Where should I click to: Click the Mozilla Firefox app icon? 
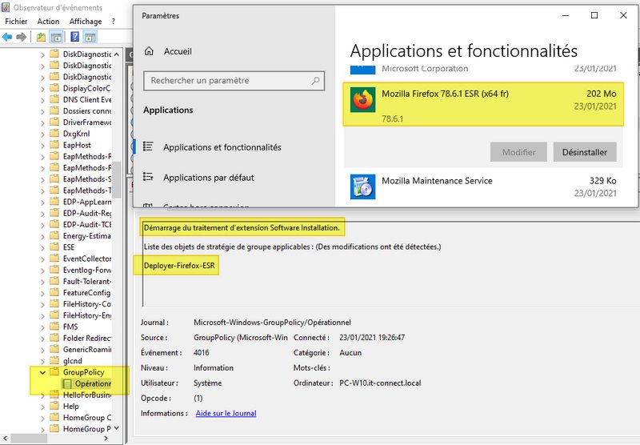tap(362, 100)
